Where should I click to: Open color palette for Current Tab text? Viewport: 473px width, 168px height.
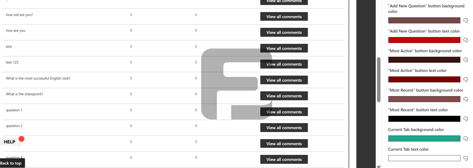[466, 158]
